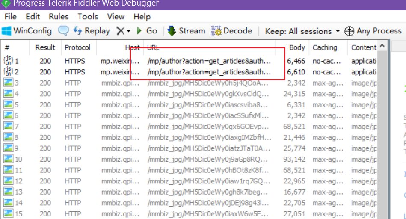Select URL ending MH5Dic0eWy0gkXvsCldQ
Image resolution: width=406 pixels, height=219 pixels.
click(208, 94)
